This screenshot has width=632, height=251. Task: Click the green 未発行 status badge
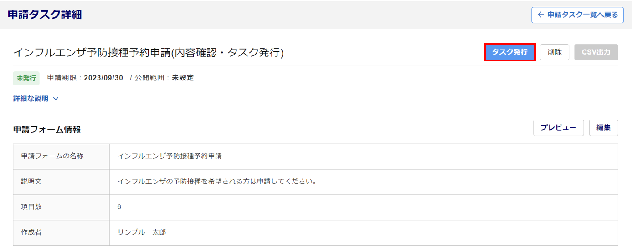click(26, 78)
